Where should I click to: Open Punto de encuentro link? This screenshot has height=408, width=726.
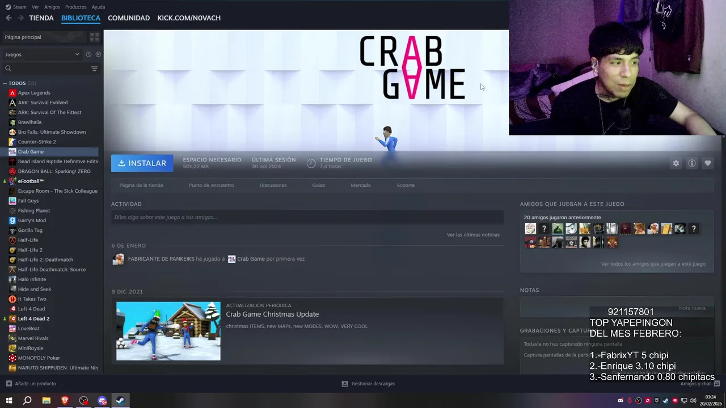point(212,185)
